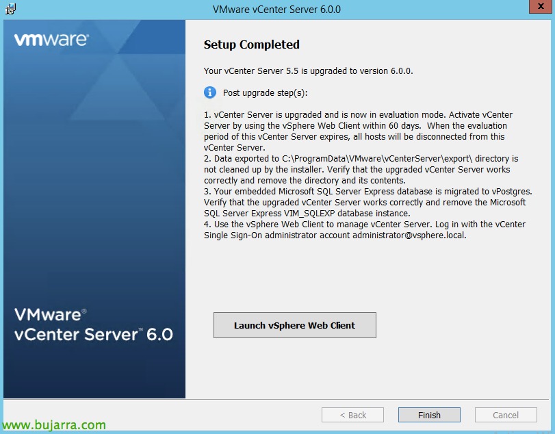Click the 'VMware vCenter Server 6.0.0' window title
The image size is (555, 434).
coord(276,9)
